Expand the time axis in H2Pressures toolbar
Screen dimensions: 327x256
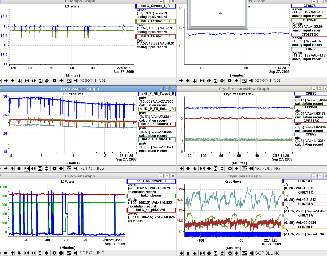pyautogui.click(x=33, y=168)
